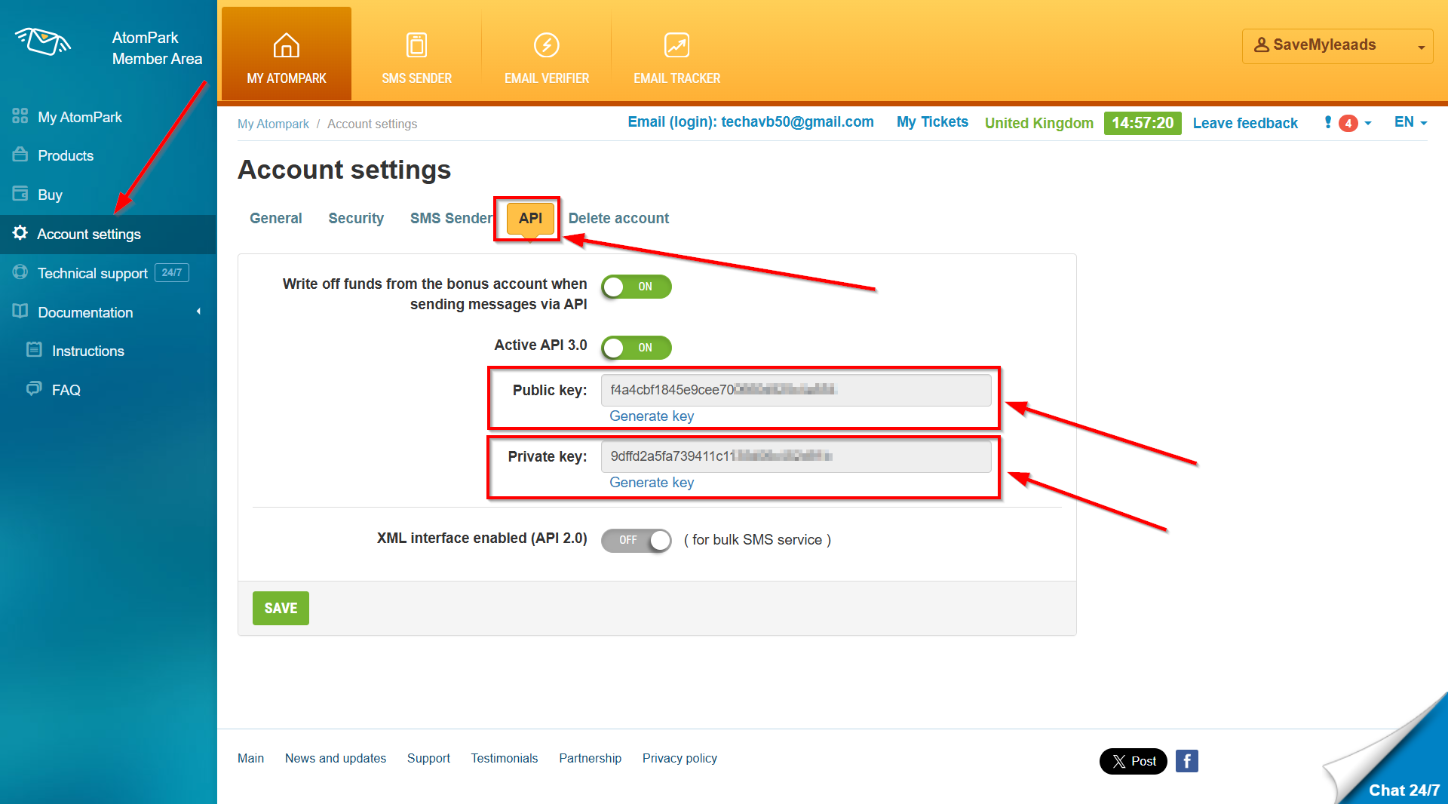This screenshot has height=804, width=1448.
Task: Enable XML interface API 2.0 toggle
Action: (636, 540)
